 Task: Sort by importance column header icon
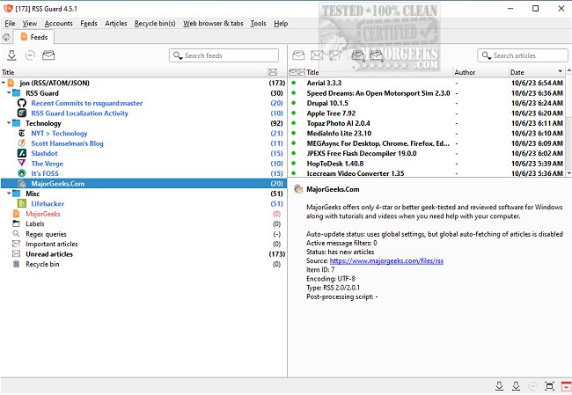301,72
